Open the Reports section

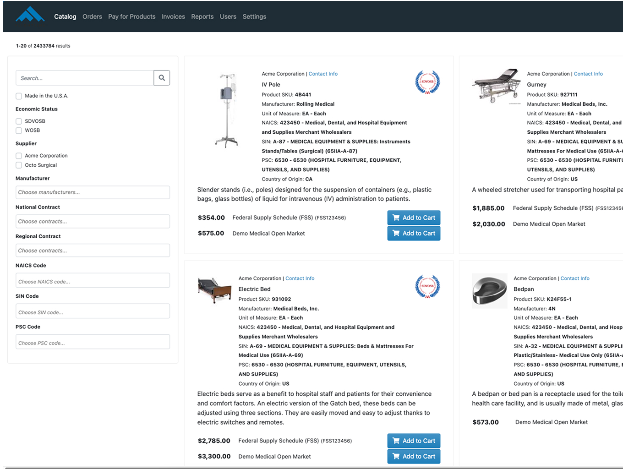click(x=202, y=16)
